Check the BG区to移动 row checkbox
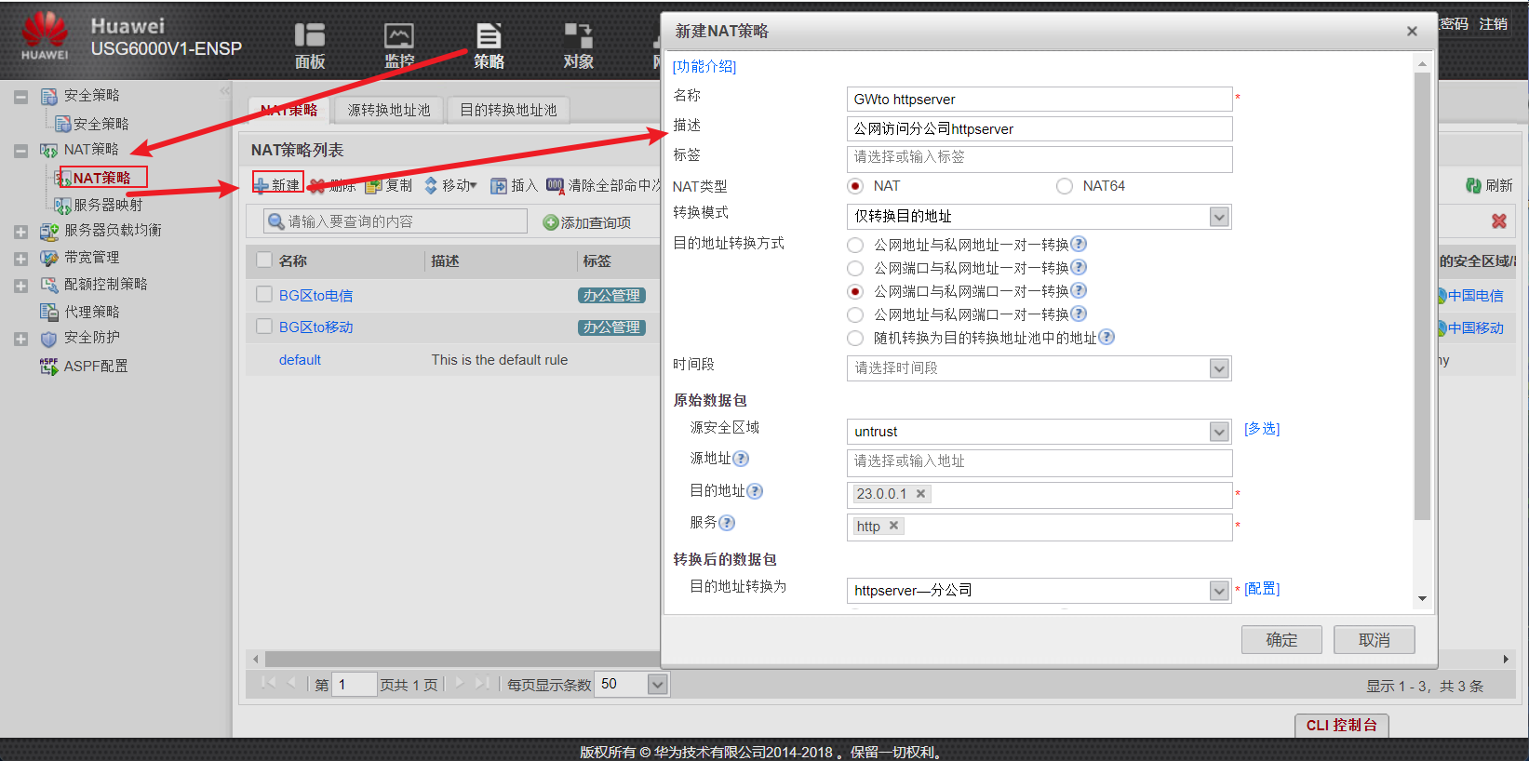 point(264,327)
